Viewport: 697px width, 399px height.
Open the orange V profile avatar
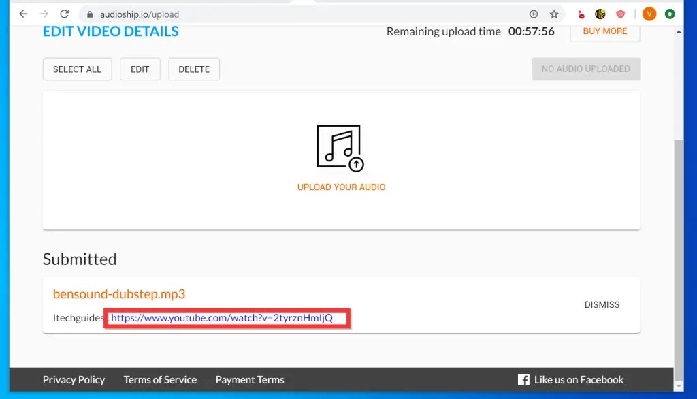click(649, 14)
